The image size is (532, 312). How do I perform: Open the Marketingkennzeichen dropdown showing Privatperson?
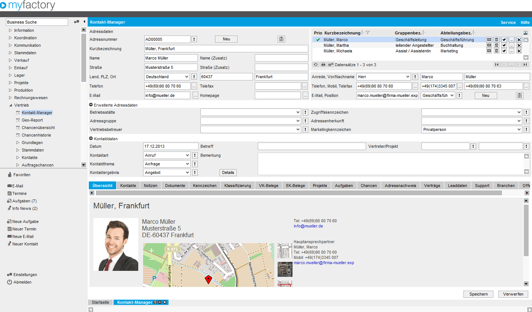472,129
